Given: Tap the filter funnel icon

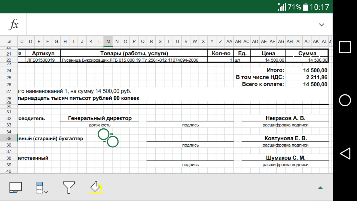Looking at the screenshot, I should 69,188.
